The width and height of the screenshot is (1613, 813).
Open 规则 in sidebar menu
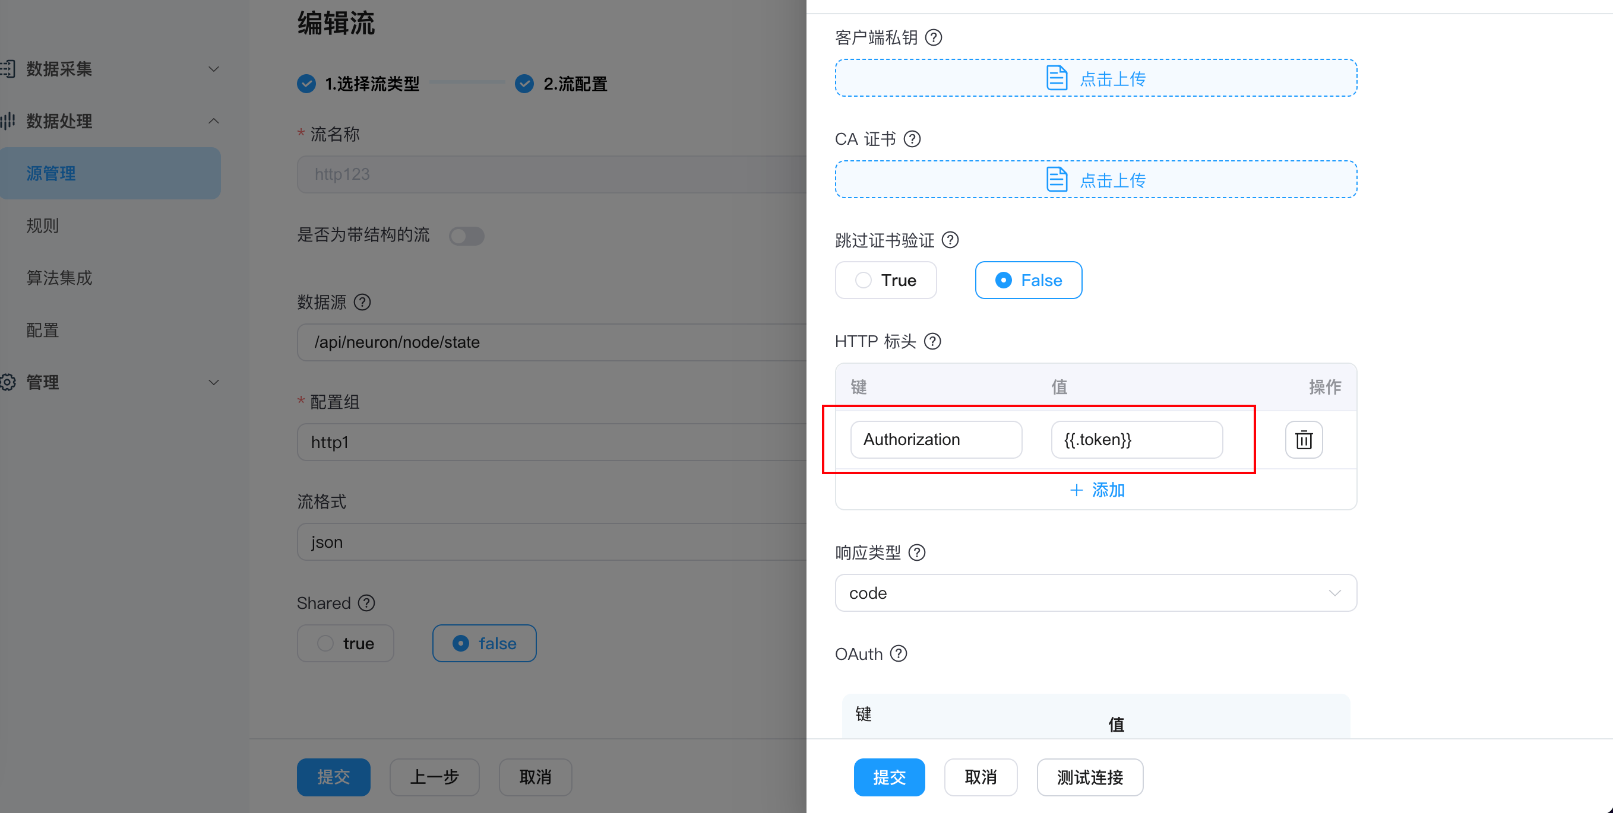pyautogui.click(x=43, y=226)
